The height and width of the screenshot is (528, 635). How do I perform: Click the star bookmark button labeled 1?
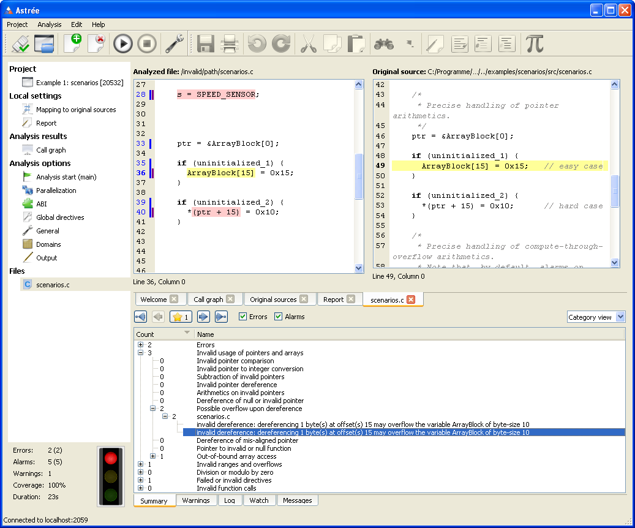[181, 317]
